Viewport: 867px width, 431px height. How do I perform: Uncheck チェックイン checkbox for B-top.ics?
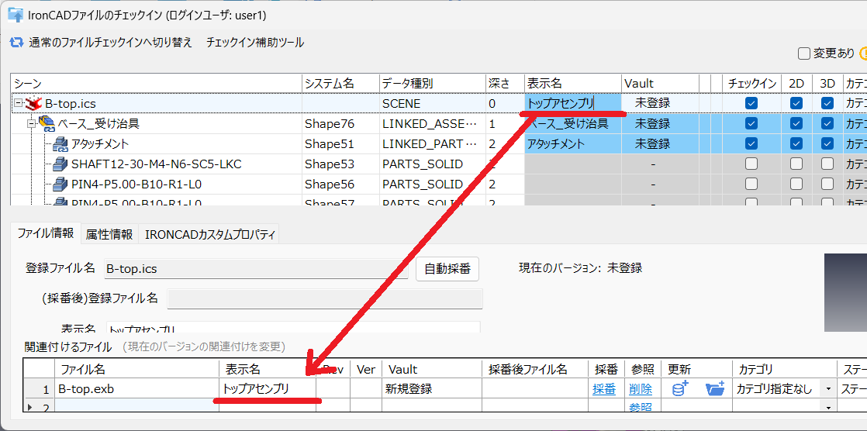click(751, 103)
